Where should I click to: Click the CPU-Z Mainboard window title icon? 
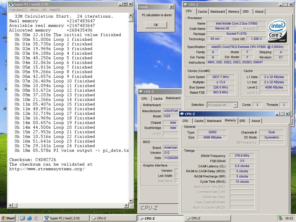(x=141, y=92)
